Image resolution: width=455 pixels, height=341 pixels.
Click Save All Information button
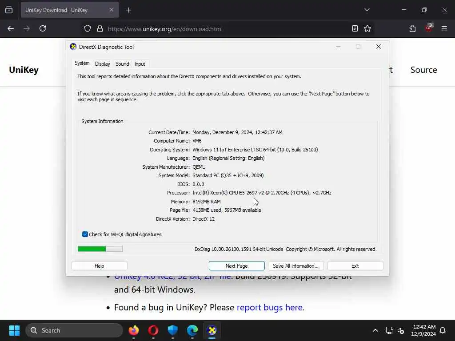(x=295, y=266)
